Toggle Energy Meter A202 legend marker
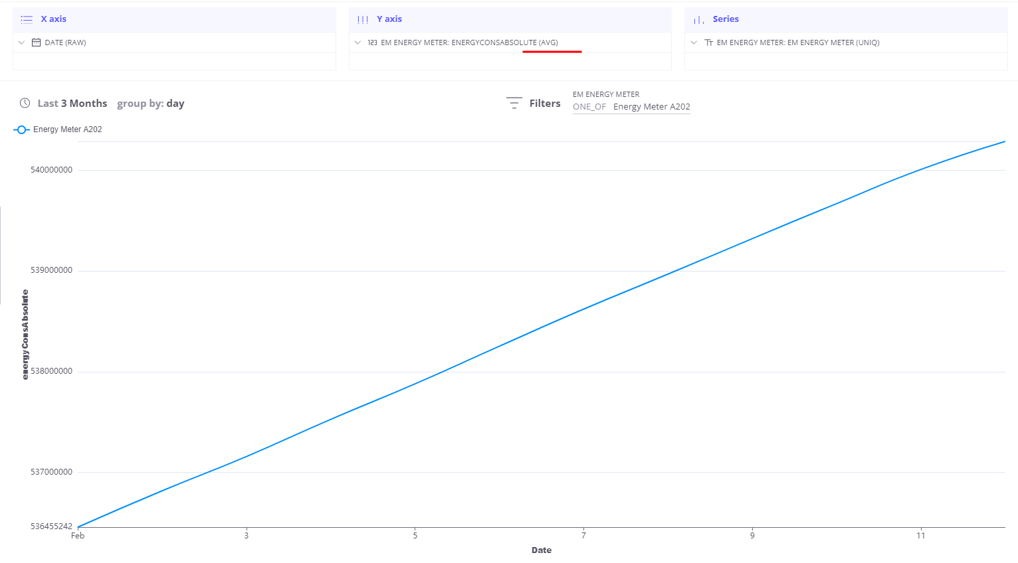1018x563 pixels. pyautogui.click(x=21, y=129)
